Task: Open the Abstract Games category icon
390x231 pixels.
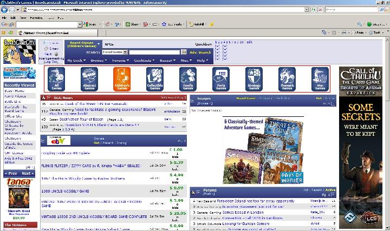Action: pos(89,79)
